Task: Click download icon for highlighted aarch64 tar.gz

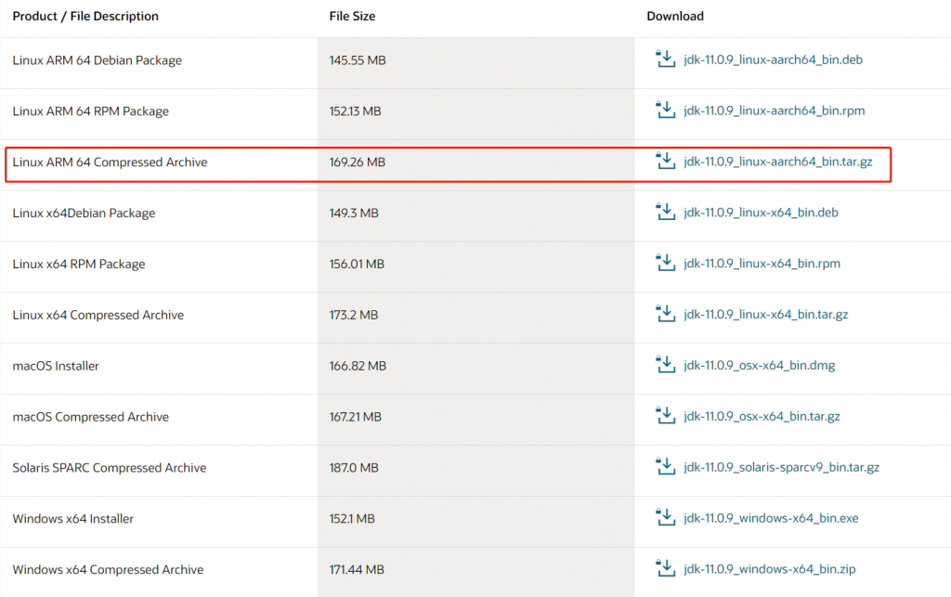Action: [x=665, y=162]
